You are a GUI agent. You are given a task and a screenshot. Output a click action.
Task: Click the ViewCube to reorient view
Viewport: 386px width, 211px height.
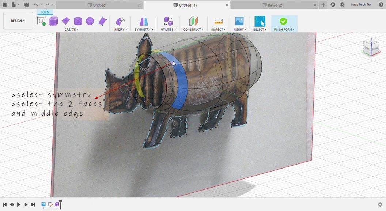click(371, 48)
